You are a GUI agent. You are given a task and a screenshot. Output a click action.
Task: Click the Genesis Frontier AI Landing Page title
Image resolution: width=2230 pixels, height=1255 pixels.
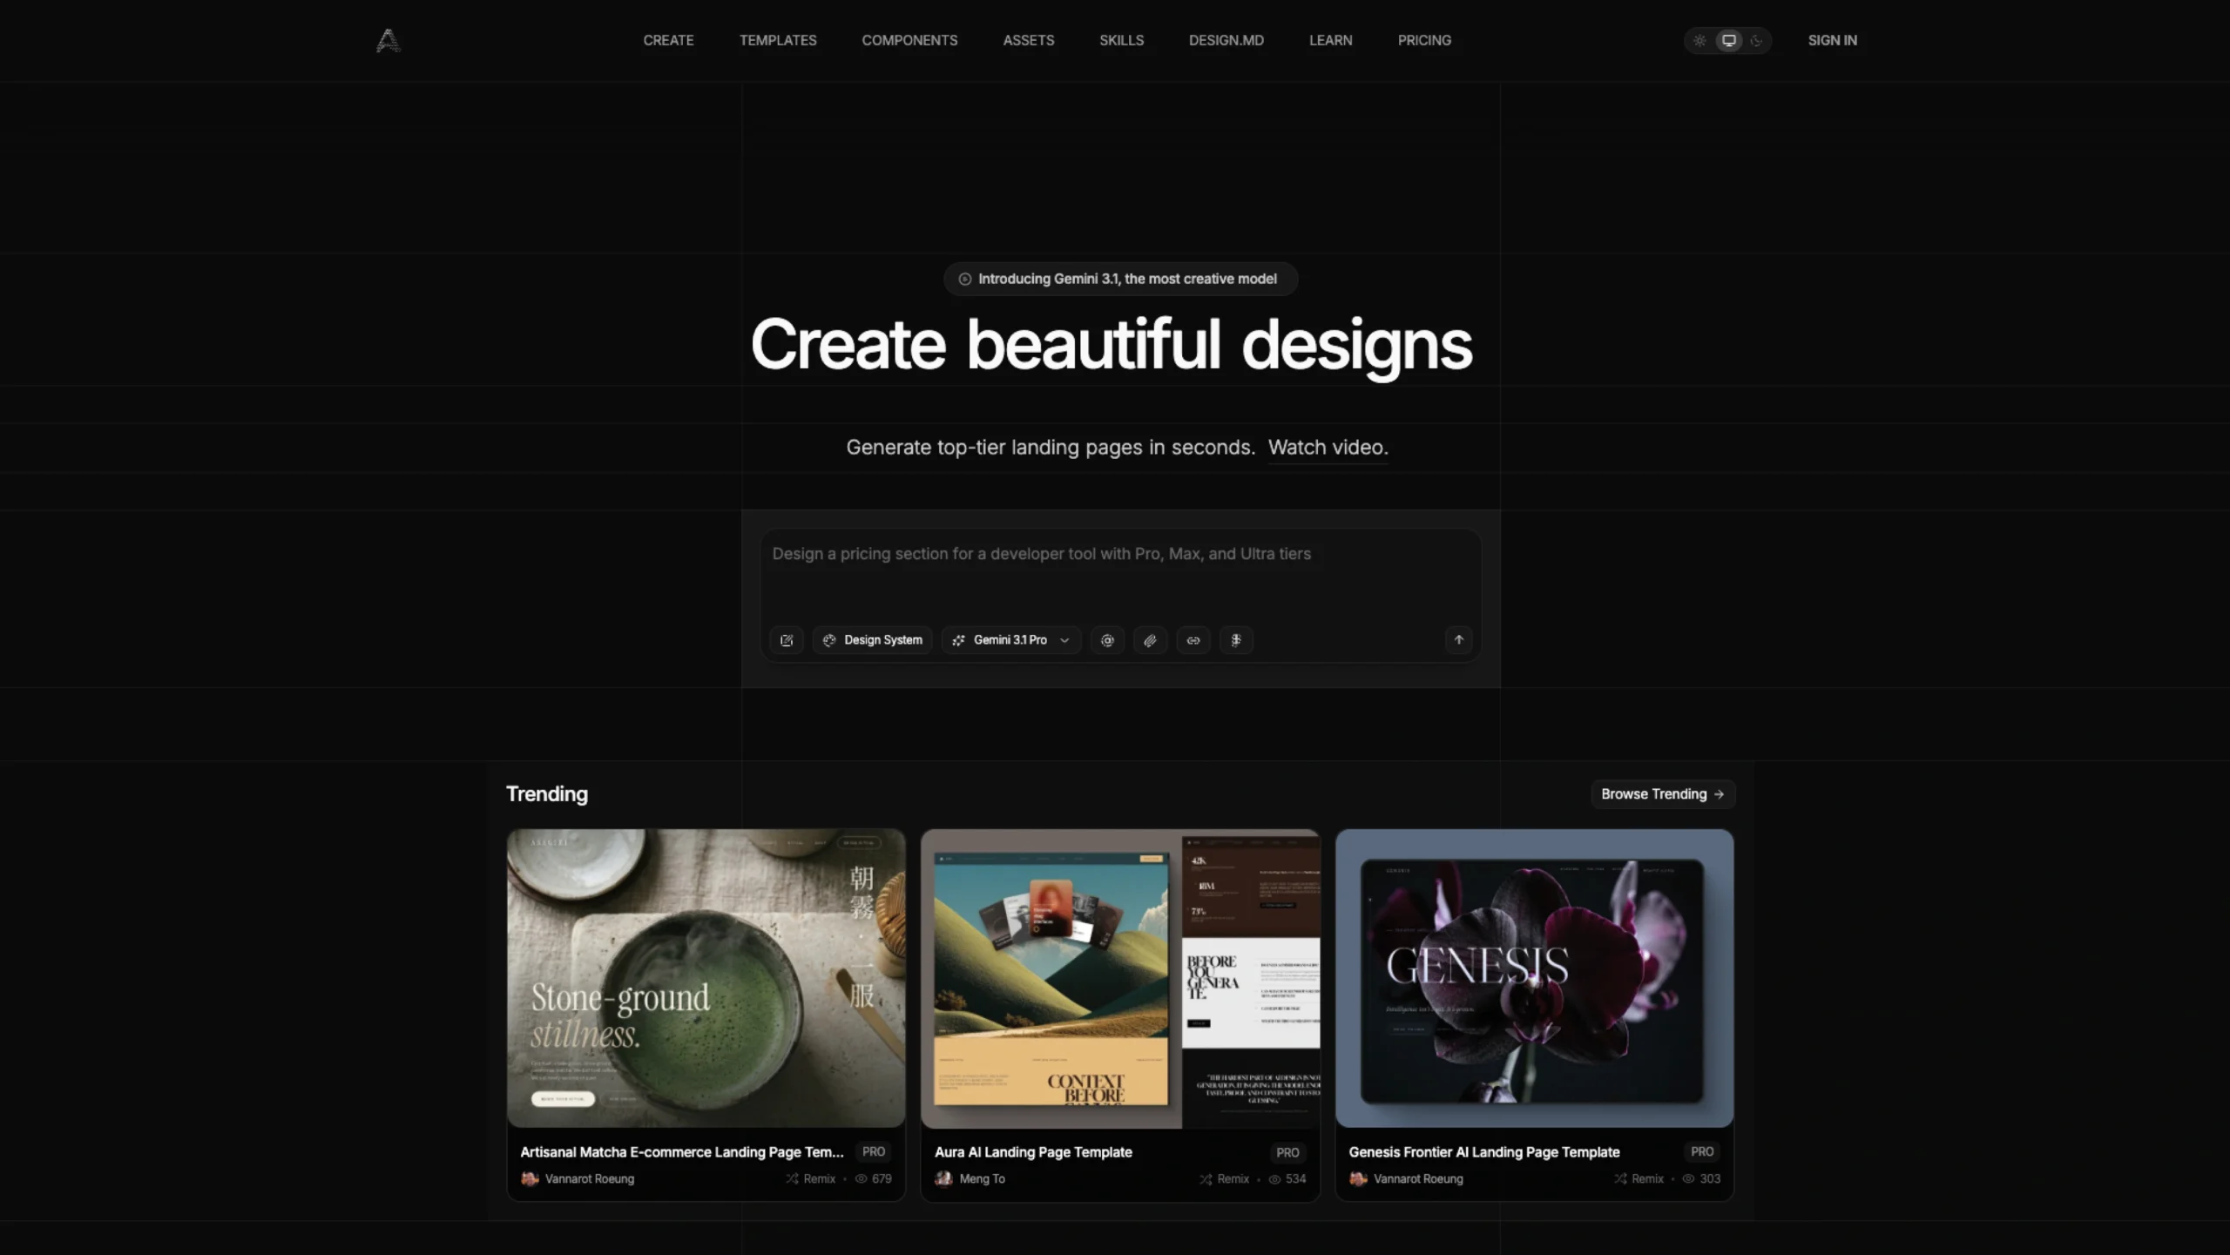(1484, 1151)
